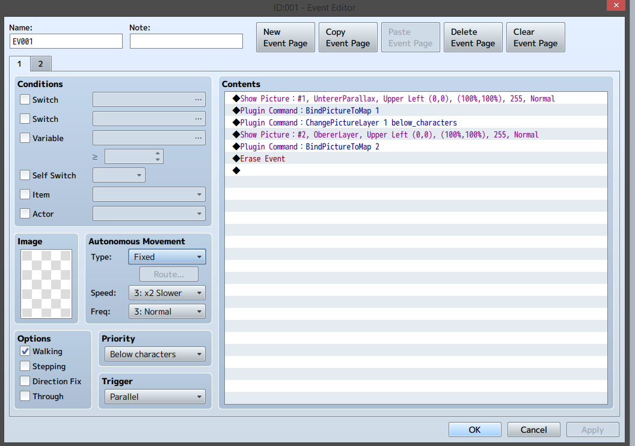
Task: Select the Erase Event command line
Action: tap(416, 158)
